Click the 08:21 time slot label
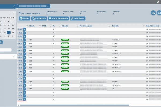This screenshot has width=161, height=107. click(20, 47)
